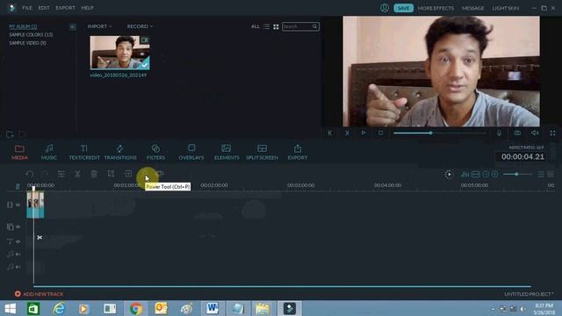Open the user account icon
This screenshot has height=316, width=562.
385,8
